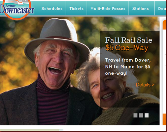This screenshot has width=167, height=132.
Task: Click the Travel from Dover promo text
Action: (128, 66)
